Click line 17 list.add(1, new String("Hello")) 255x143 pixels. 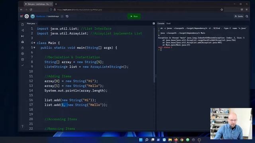coord(76,105)
